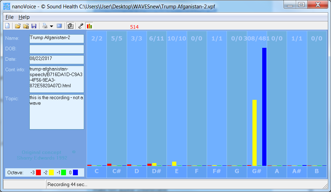Screen dimensions: 331x192
Task: Toggle the client info panel icon
Action: [x=70, y=26]
